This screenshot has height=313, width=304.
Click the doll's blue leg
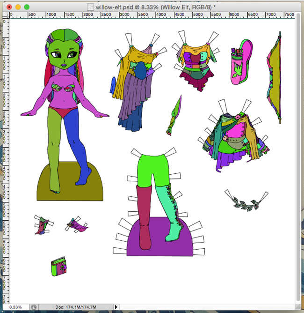[78, 148]
